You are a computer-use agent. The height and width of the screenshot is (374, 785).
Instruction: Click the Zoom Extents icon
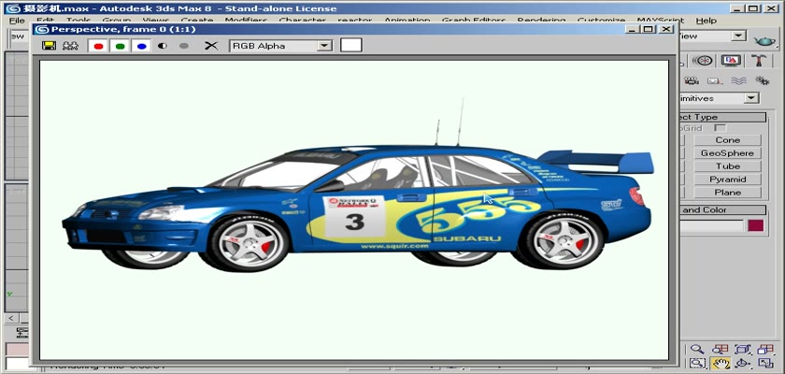pyautogui.click(x=743, y=350)
